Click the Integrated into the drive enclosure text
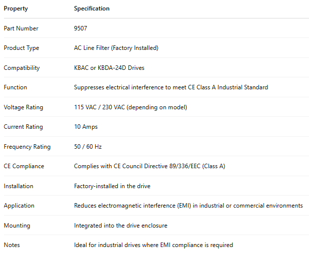Viewport: 309px width, 261px height. (120, 226)
